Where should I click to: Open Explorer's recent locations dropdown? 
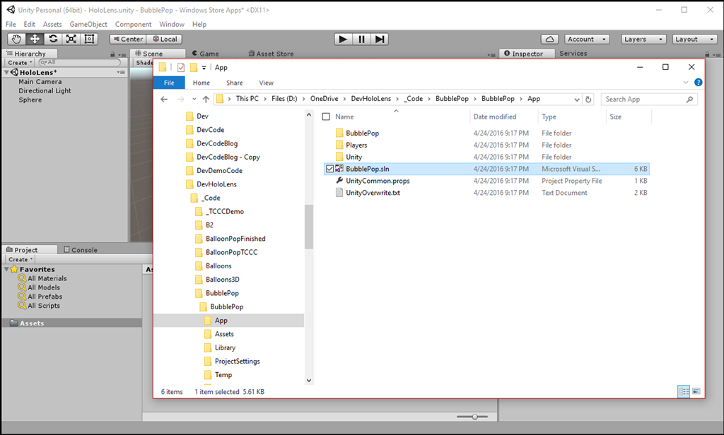click(x=194, y=99)
